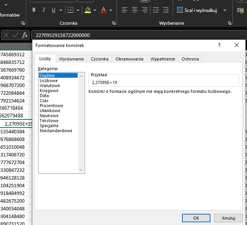247x225 pixels.
Task: Click the underline icon
Action: (x=53, y=10)
